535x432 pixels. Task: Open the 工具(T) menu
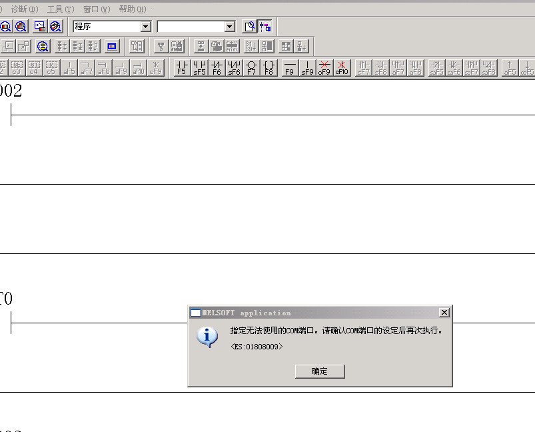coord(60,9)
